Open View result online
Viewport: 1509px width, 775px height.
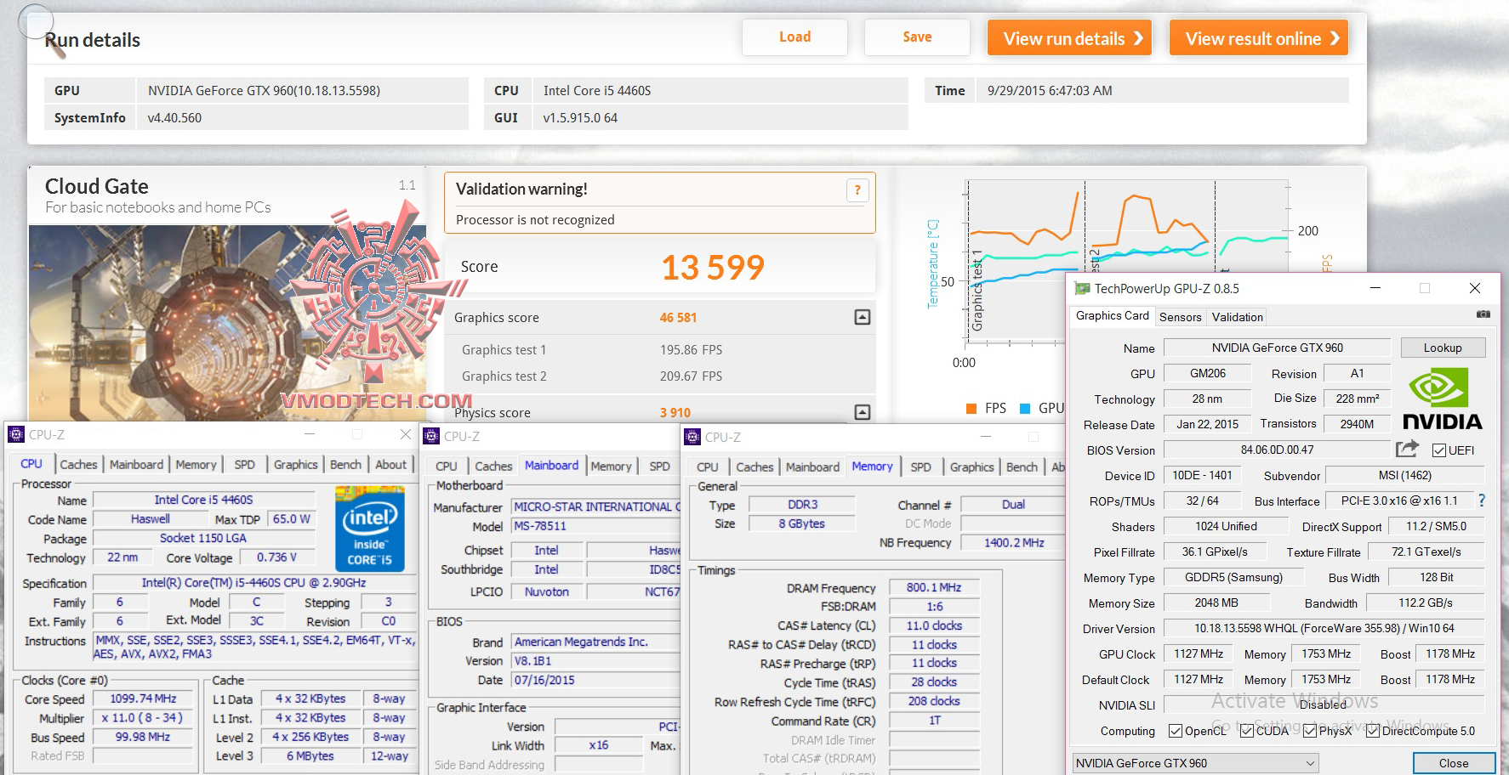click(1259, 38)
